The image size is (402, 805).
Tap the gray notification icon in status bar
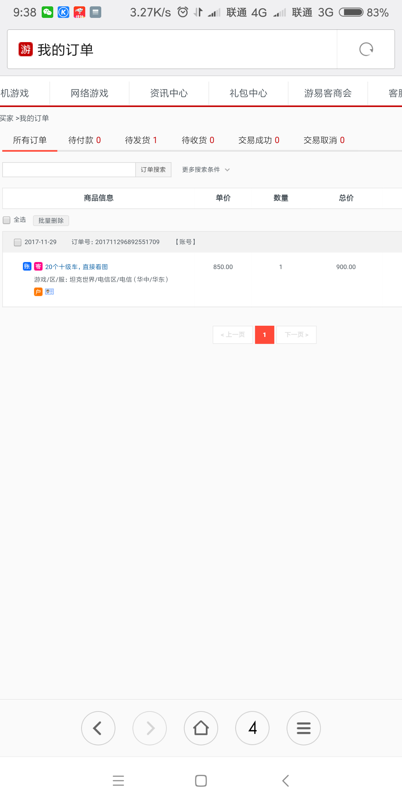pos(96,12)
